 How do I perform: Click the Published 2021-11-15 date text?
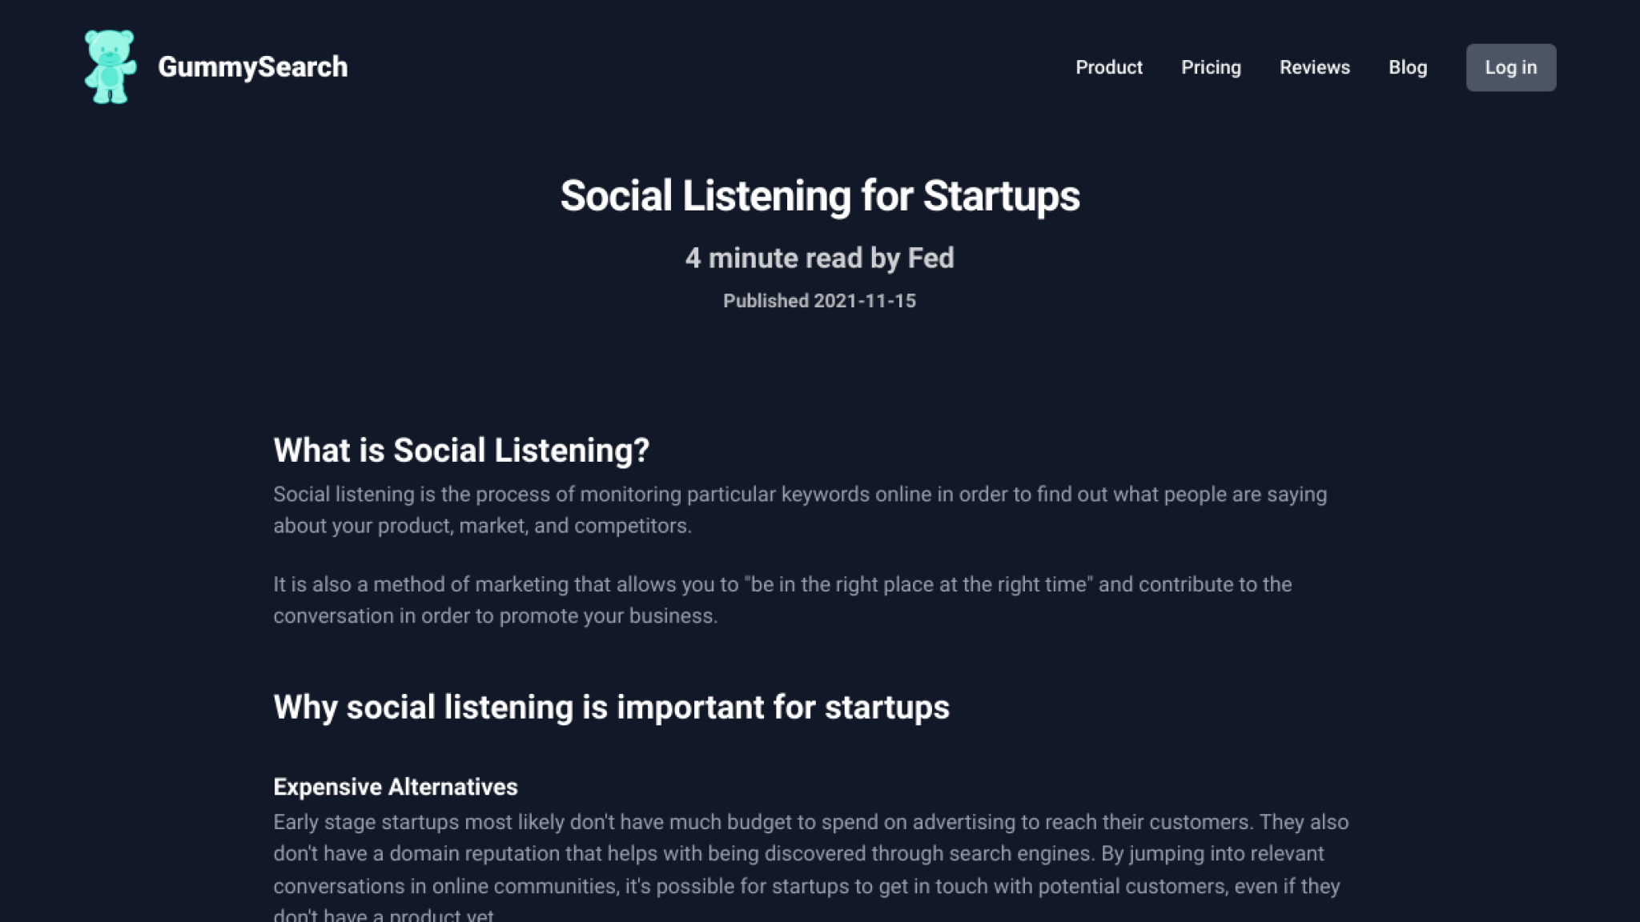point(820,301)
